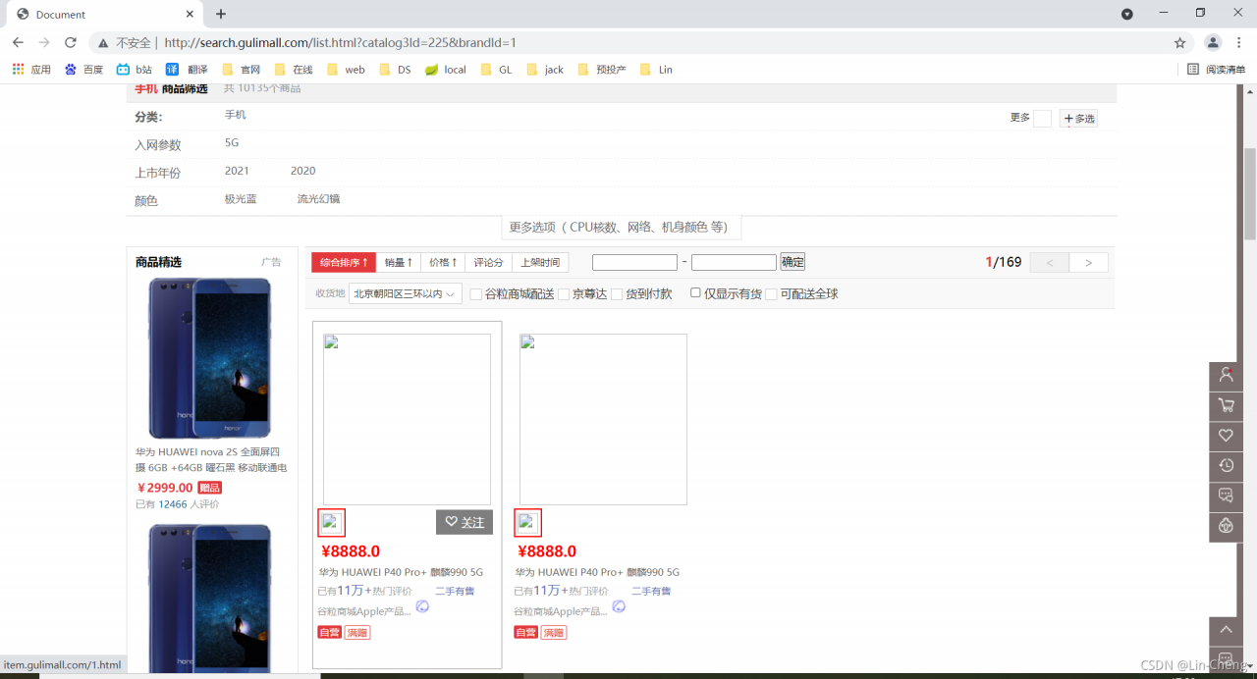Open the DS bookmark folder
Image resolution: width=1257 pixels, height=679 pixels.
tap(395, 70)
